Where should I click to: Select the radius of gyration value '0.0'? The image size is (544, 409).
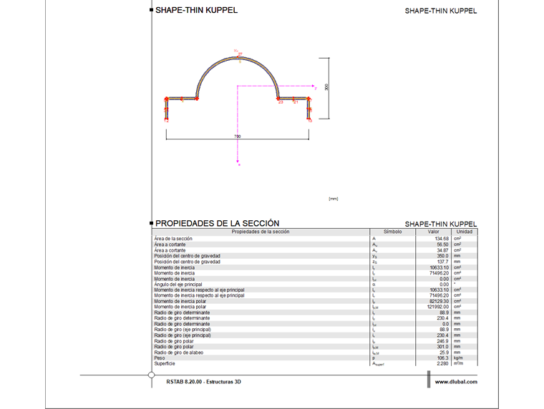[x=445, y=324]
